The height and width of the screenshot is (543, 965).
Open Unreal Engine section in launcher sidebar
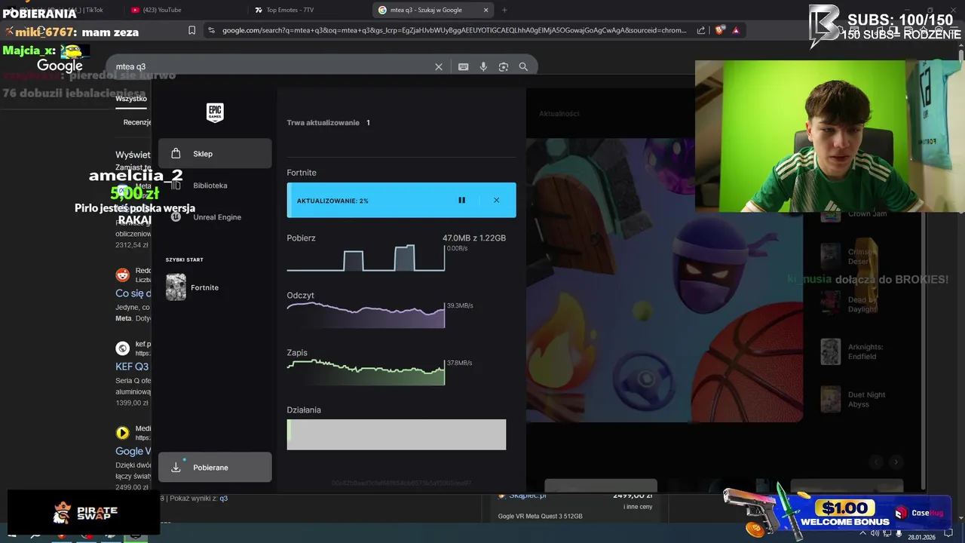click(215, 217)
